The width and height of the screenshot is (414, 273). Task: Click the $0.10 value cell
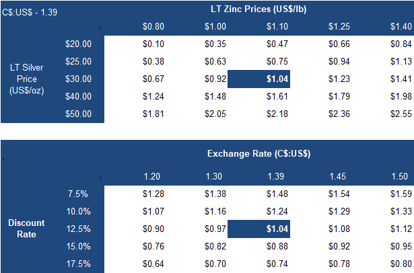[153, 44]
